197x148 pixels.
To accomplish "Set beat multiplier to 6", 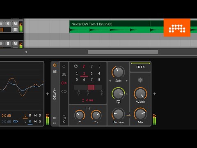I will click(84, 79).
